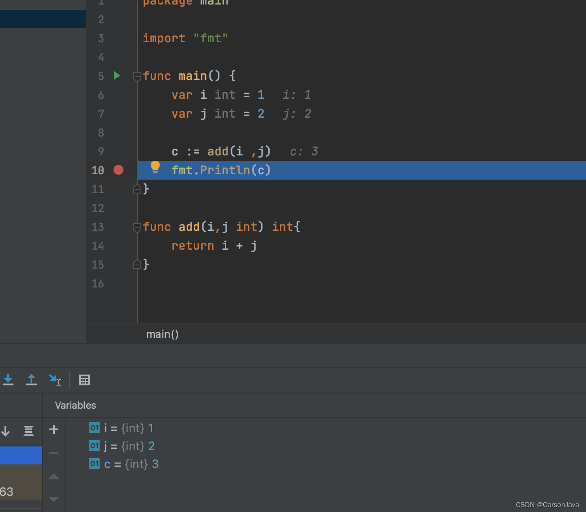Place cursor on Println in line 10
Viewport: 586px width, 512px height.
click(225, 170)
